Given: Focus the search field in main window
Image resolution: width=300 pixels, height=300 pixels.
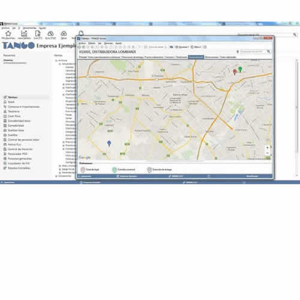Looking at the screenshot, I should click(x=265, y=35).
